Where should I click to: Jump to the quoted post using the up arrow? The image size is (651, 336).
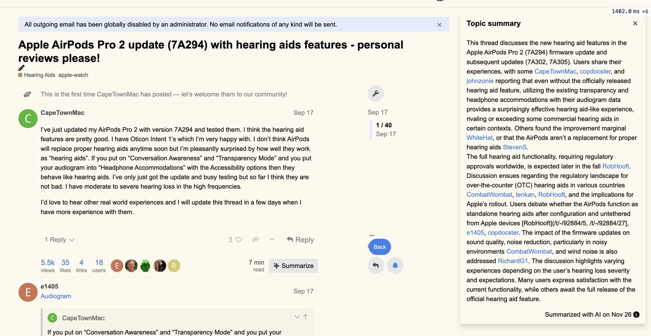[305, 317]
